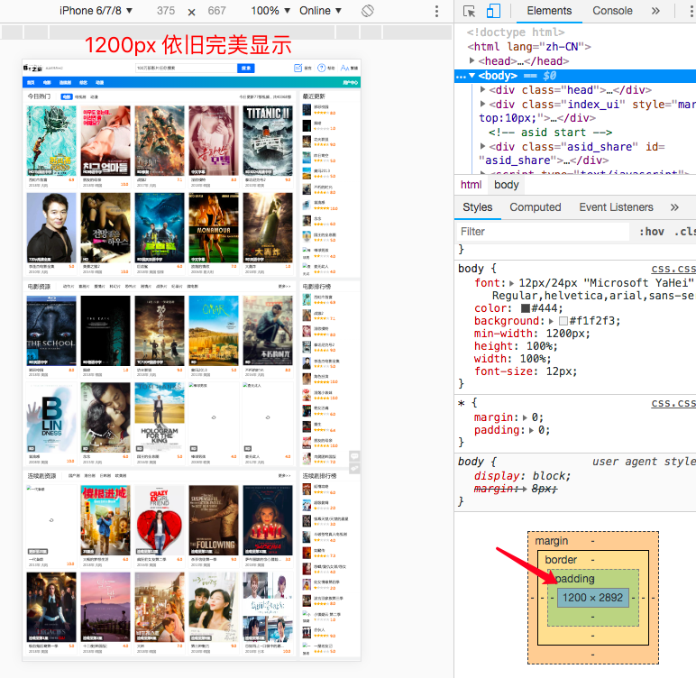
Task: Expand the font shorthand property
Action: [512, 283]
